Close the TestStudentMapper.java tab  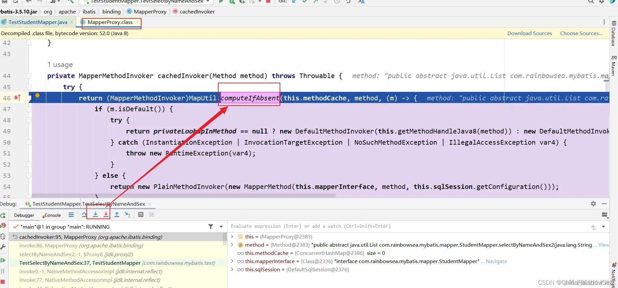click(72, 22)
